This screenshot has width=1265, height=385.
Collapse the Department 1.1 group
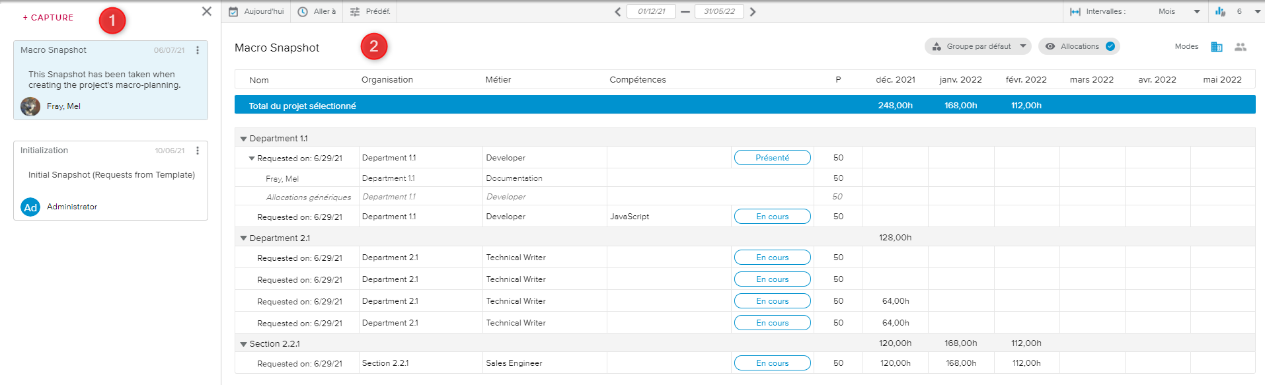click(243, 139)
